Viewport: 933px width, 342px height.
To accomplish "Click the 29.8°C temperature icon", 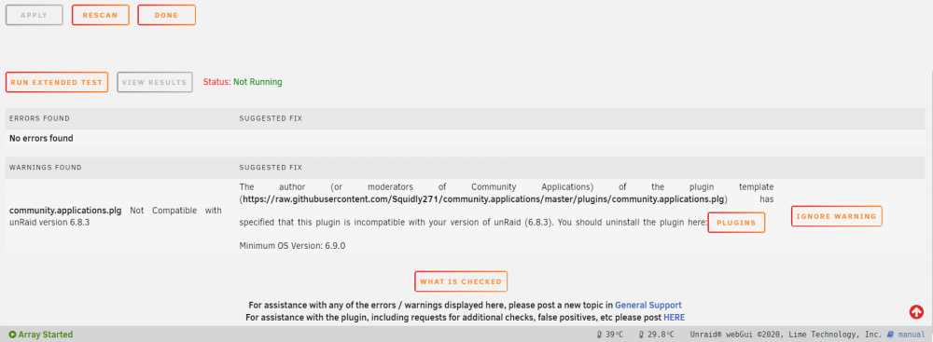I will pyautogui.click(x=641, y=335).
